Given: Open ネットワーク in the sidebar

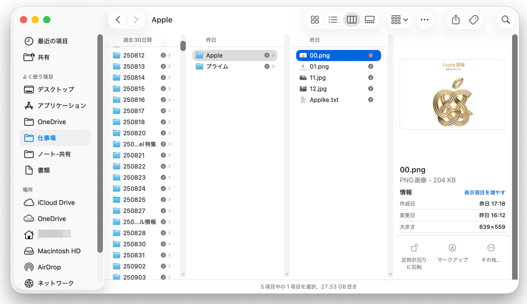Looking at the screenshot, I should [x=55, y=283].
